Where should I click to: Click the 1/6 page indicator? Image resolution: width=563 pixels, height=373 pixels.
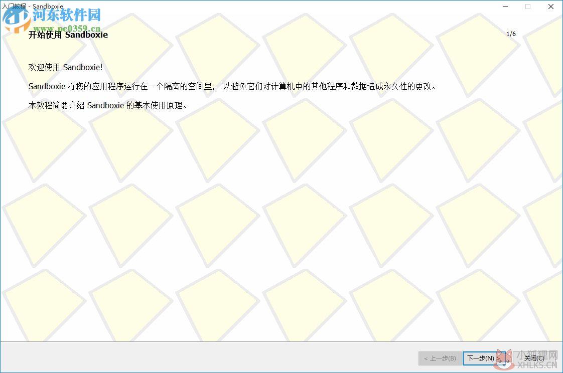click(x=511, y=34)
